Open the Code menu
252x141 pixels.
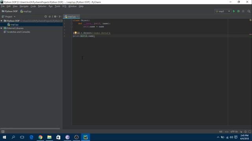tap(33, 6)
